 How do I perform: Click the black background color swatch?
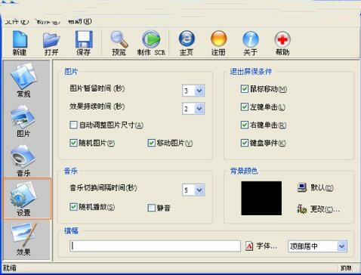tap(261, 198)
